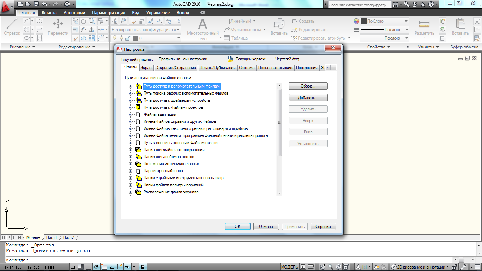The image size is (482, 271).
Task: Toggle Polar tracking in status bar
Action: click(96, 267)
